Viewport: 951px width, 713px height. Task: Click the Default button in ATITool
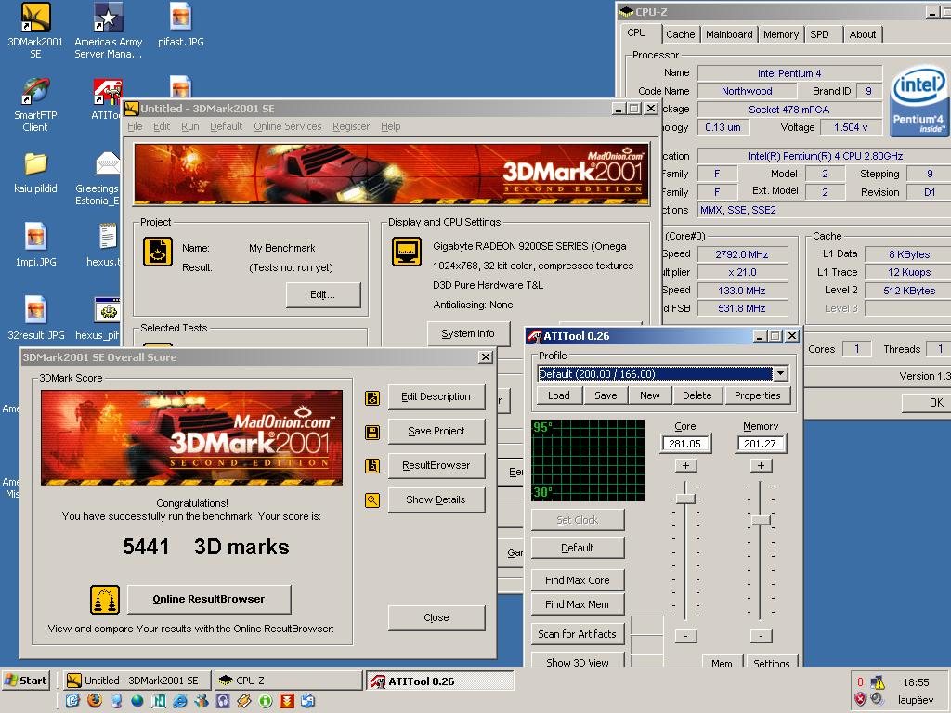click(x=578, y=548)
